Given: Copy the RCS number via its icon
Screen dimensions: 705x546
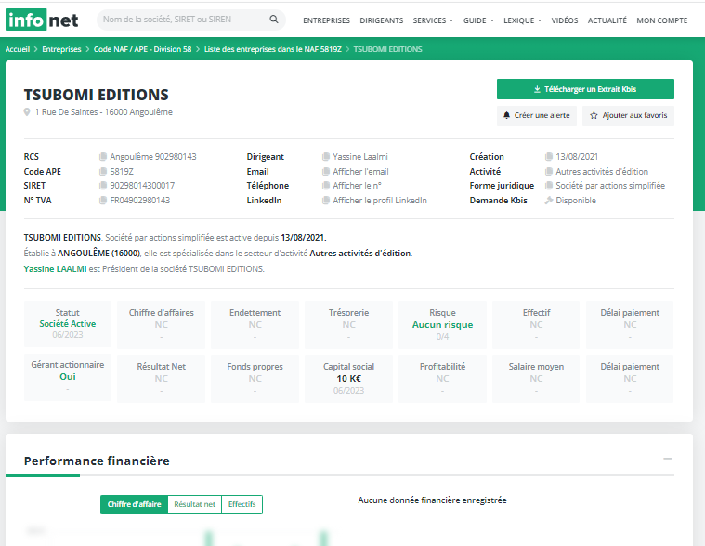Looking at the screenshot, I should pyautogui.click(x=102, y=156).
